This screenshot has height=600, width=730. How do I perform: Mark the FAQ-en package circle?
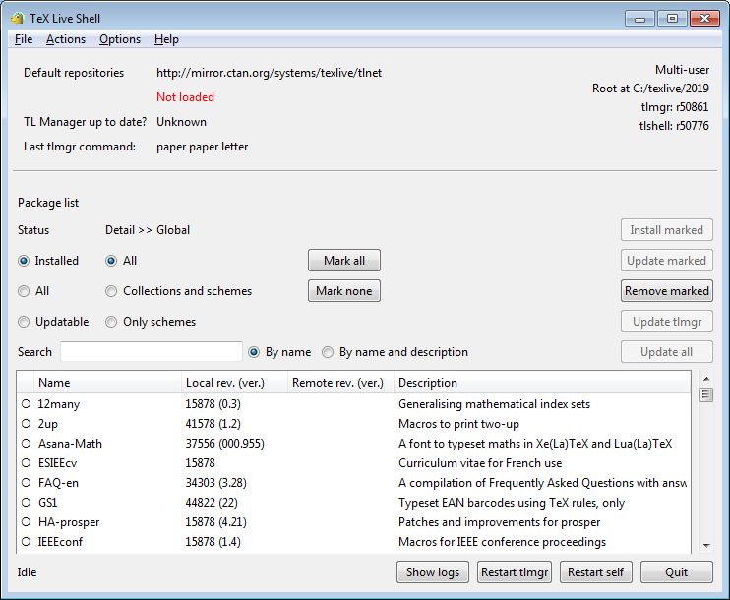pos(26,483)
